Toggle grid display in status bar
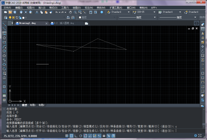207x140 pixels. pos(71,136)
